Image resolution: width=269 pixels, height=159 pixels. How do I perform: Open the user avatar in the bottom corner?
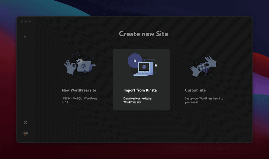pos(25,134)
